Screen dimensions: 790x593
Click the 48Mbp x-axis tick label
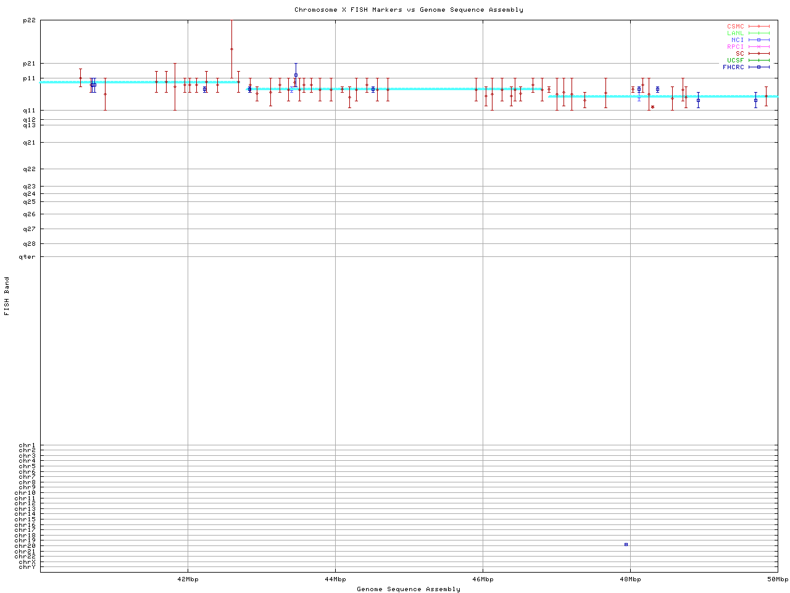630,579
